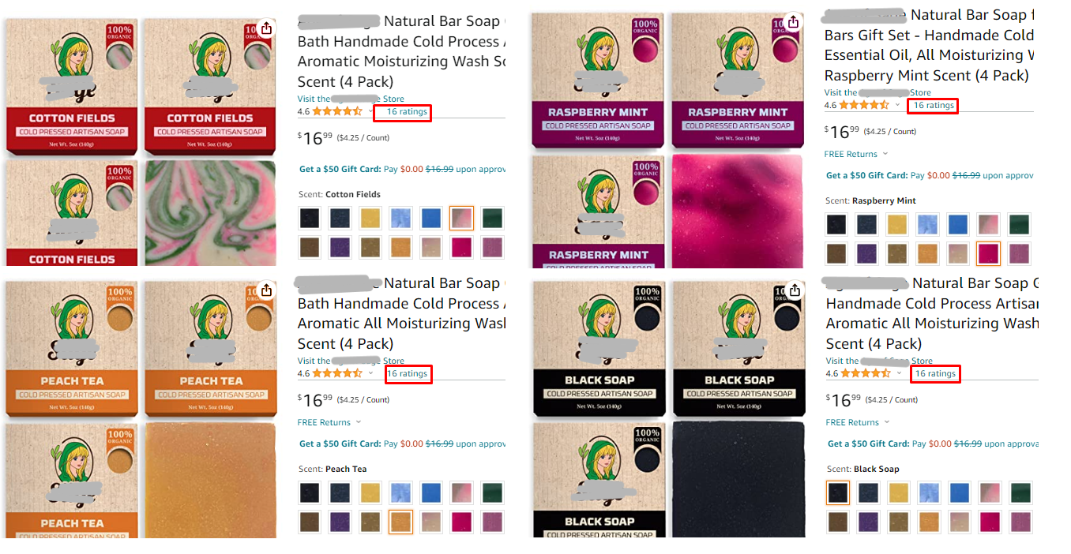The width and height of the screenshot is (1071, 554).
Task: Click star rating in Raspberry Mint listing
Action: pyautogui.click(x=864, y=105)
